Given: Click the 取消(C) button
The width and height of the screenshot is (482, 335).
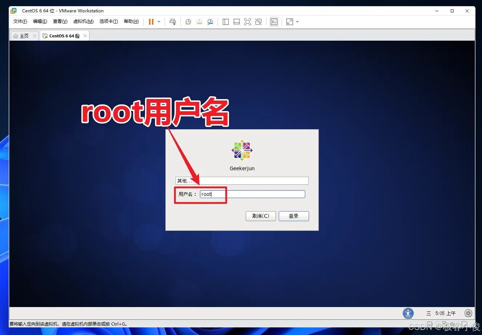Looking at the screenshot, I should click(x=261, y=216).
